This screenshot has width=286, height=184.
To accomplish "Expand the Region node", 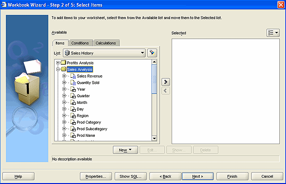I will (64, 115).
